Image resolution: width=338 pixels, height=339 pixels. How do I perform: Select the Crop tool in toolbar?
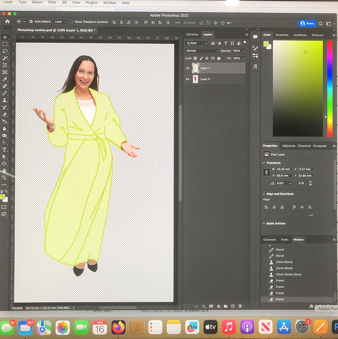(5, 65)
